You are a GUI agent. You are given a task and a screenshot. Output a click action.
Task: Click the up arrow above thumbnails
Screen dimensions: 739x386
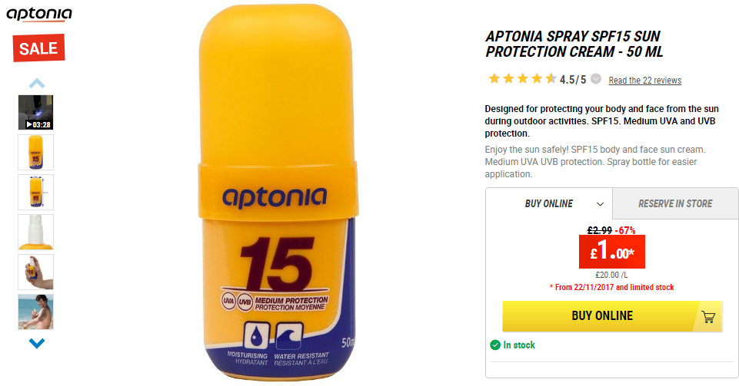click(37, 84)
